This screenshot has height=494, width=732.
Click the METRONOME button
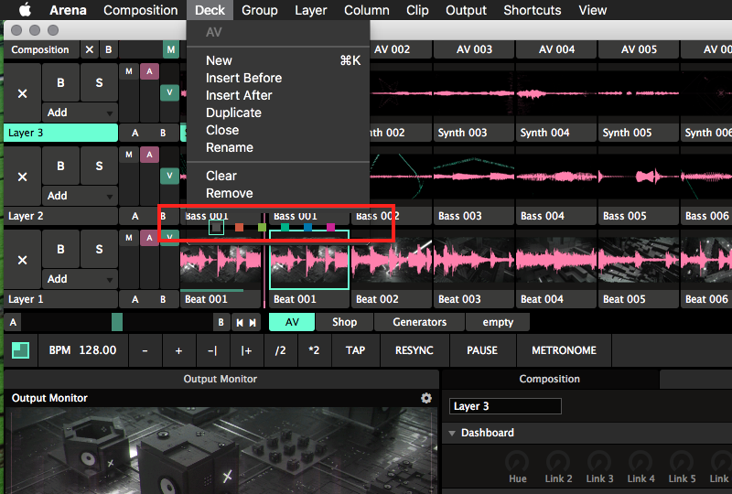tap(564, 350)
